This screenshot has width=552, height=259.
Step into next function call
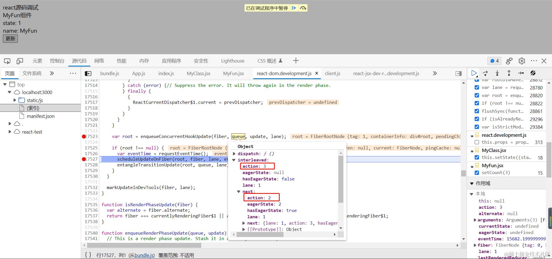pyautogui.click(x=497, y=73)
